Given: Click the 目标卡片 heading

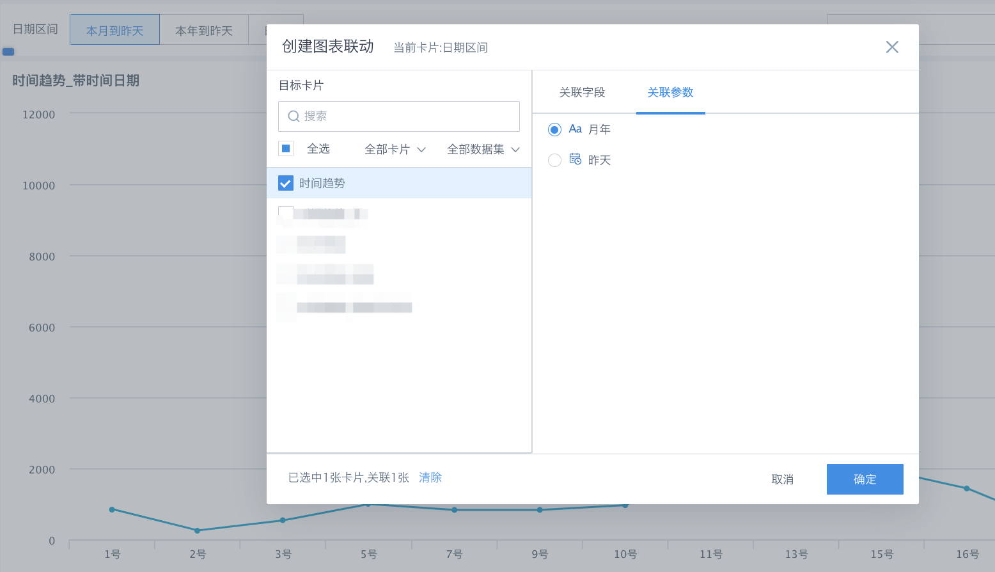Looking at the screenshot, I should [x=301, y=85].
